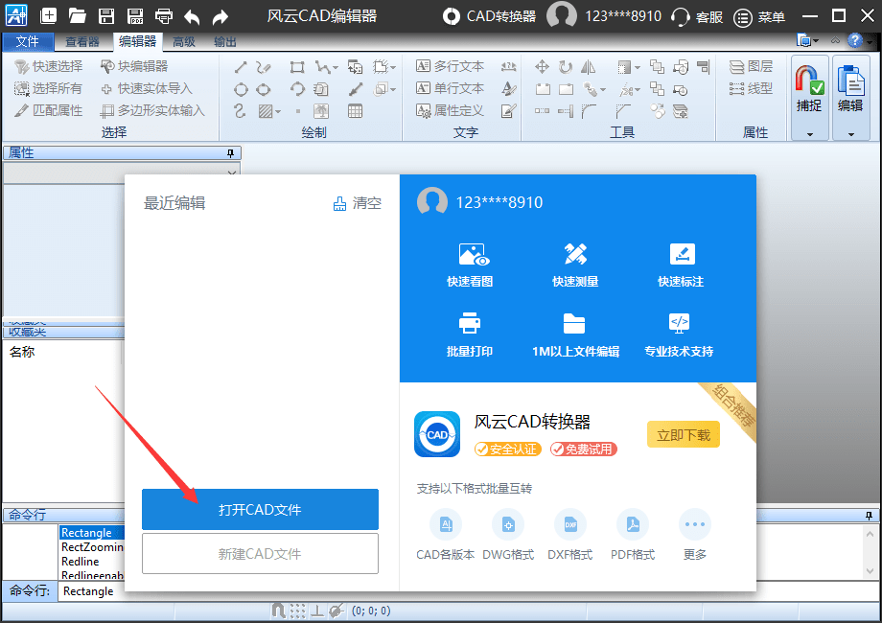Click 立即下载 button
Viewport: 882px width, 623px height.
[x=684, y=434]
